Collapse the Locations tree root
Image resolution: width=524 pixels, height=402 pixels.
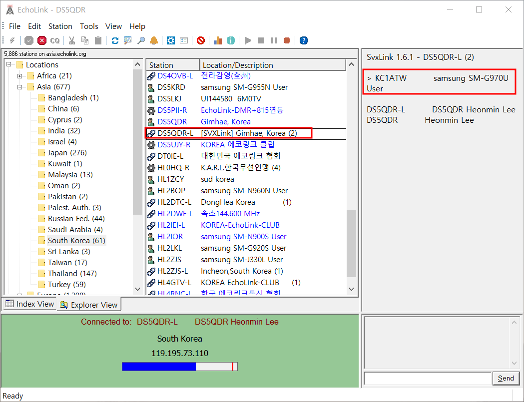click(9, 64)
